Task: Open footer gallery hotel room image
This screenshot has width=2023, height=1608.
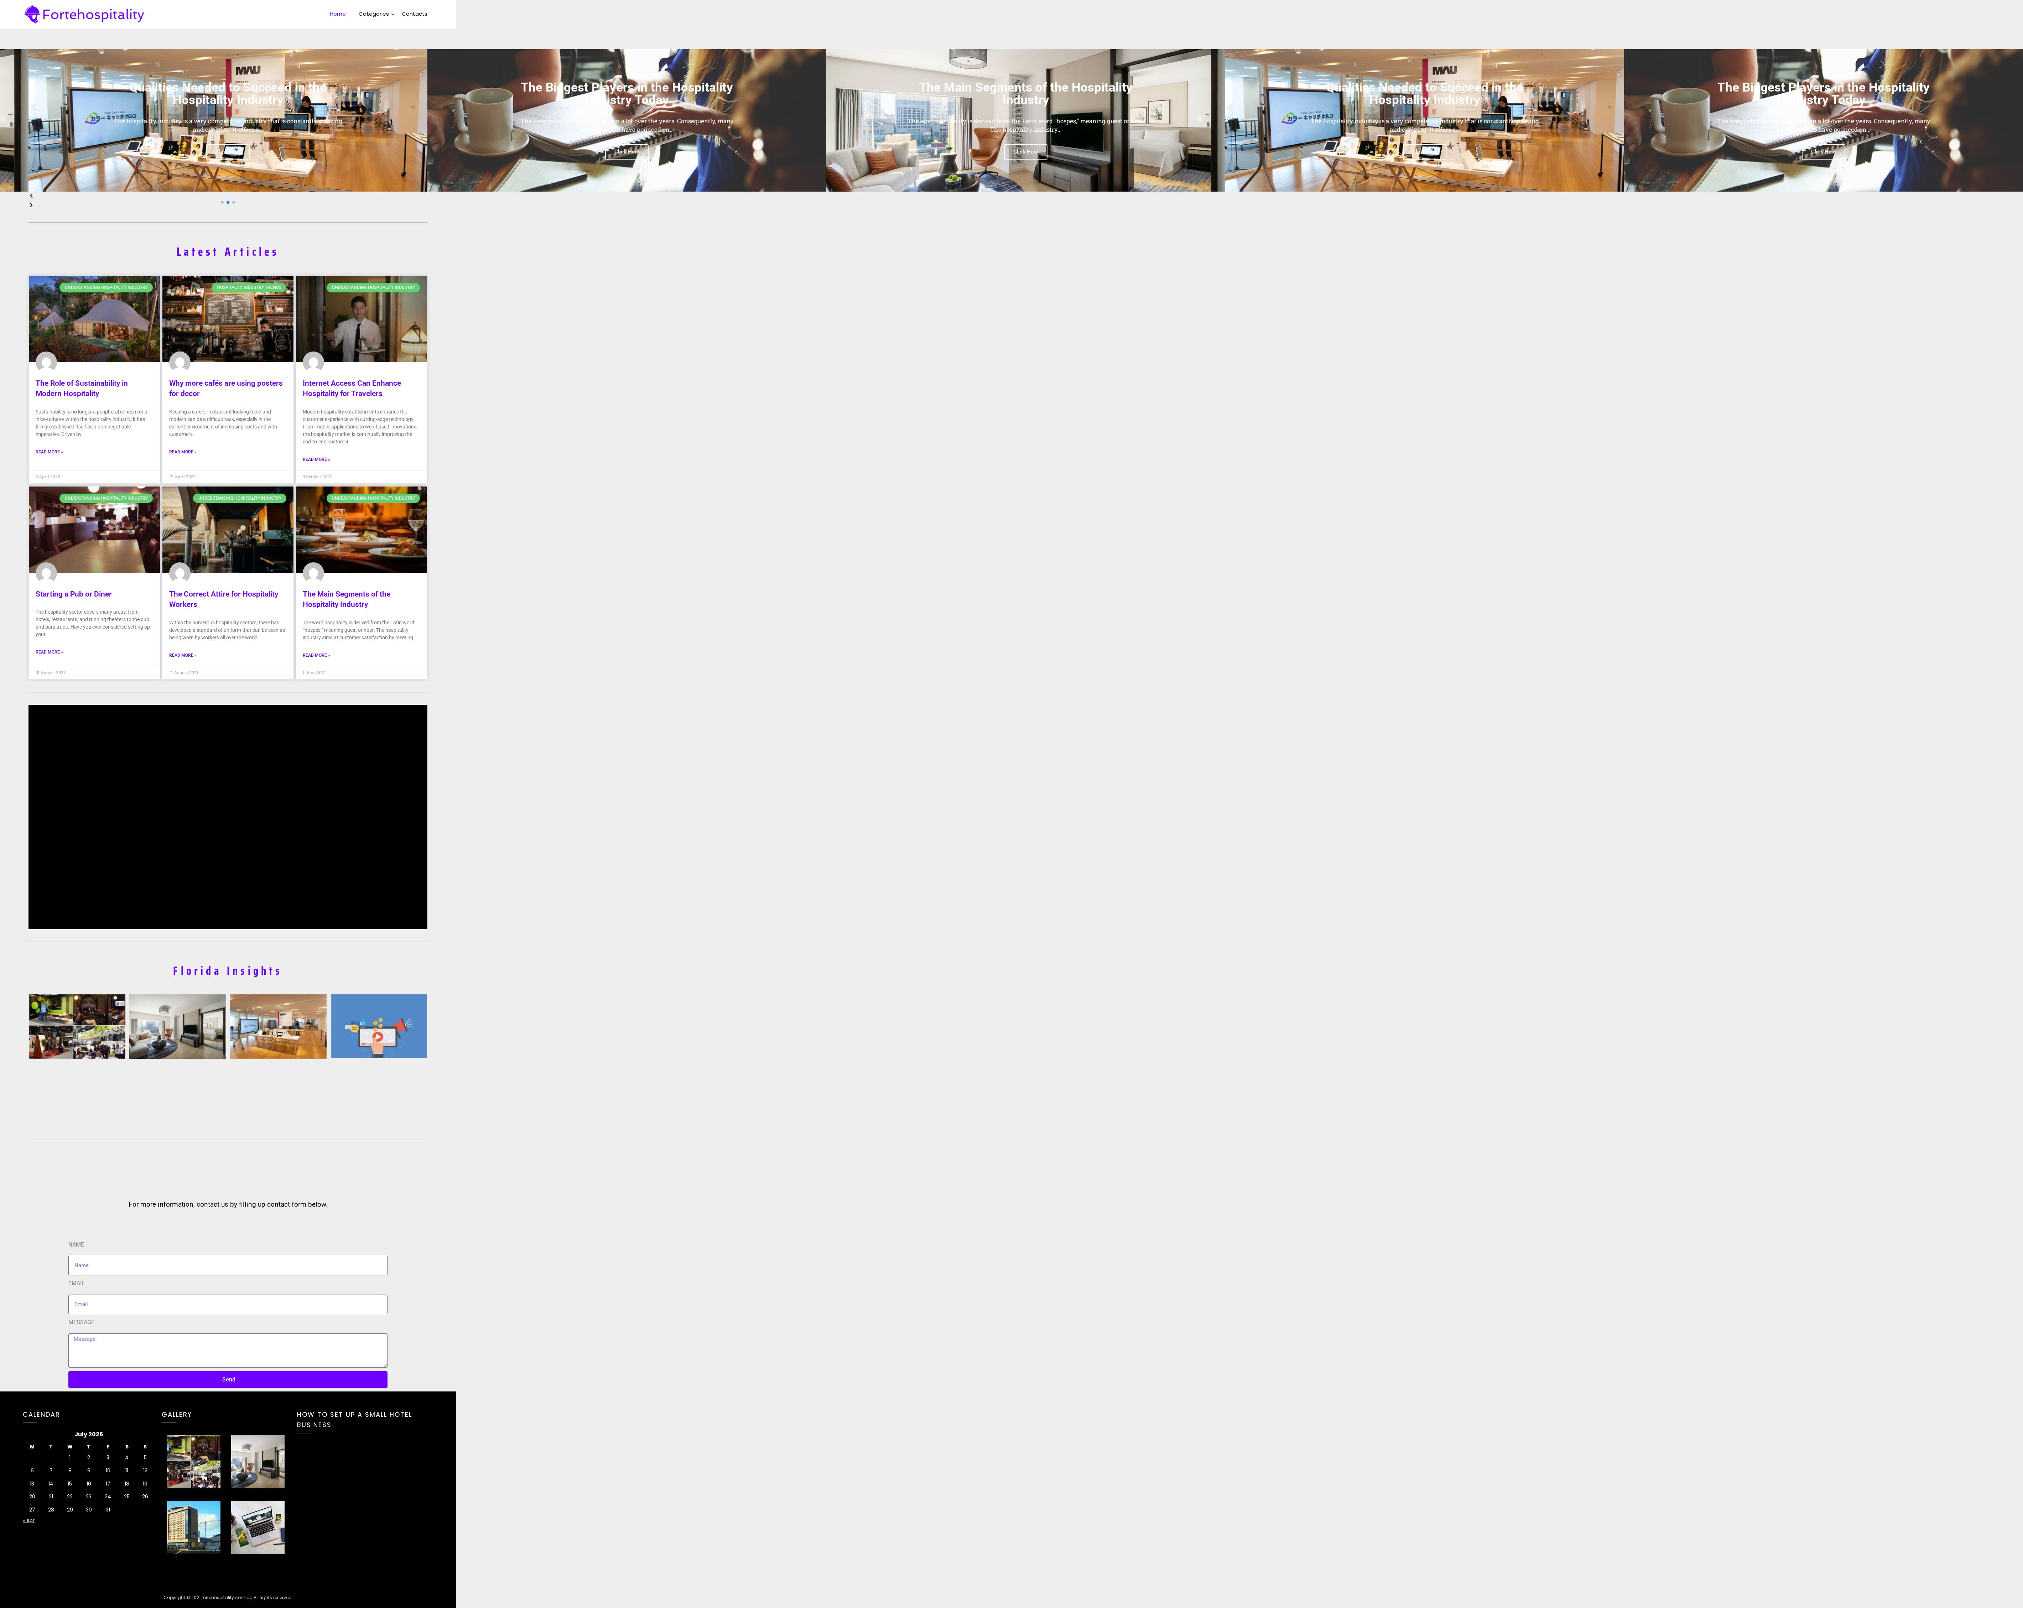Action: pos(258,1462)
